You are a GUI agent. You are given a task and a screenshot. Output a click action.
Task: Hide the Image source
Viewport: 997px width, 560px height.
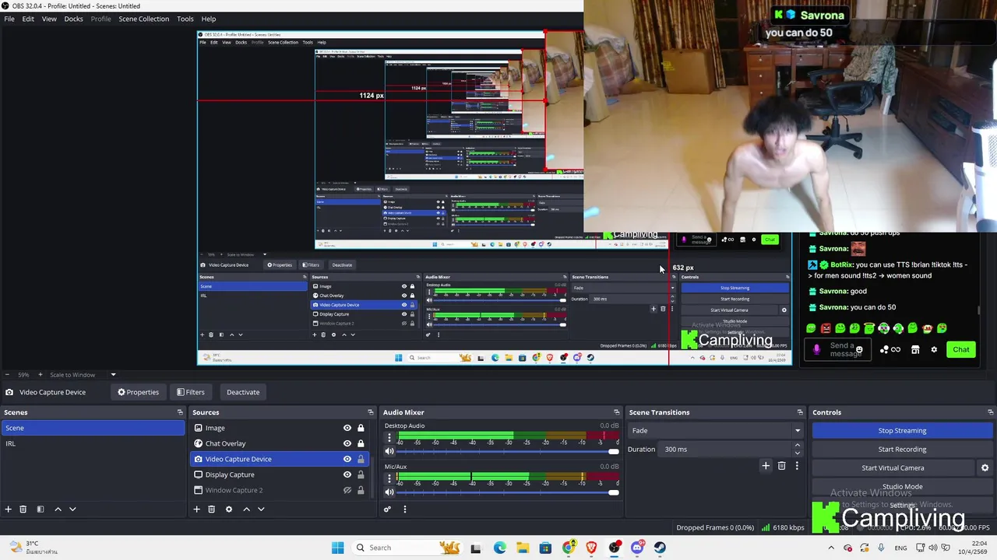pos(347,428)
